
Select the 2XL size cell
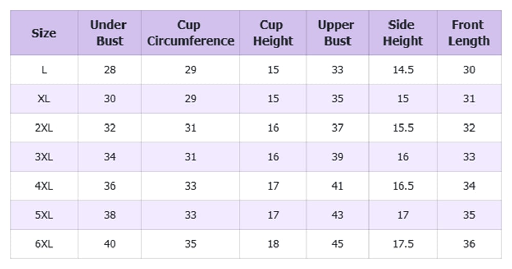[x=44, y=128]
